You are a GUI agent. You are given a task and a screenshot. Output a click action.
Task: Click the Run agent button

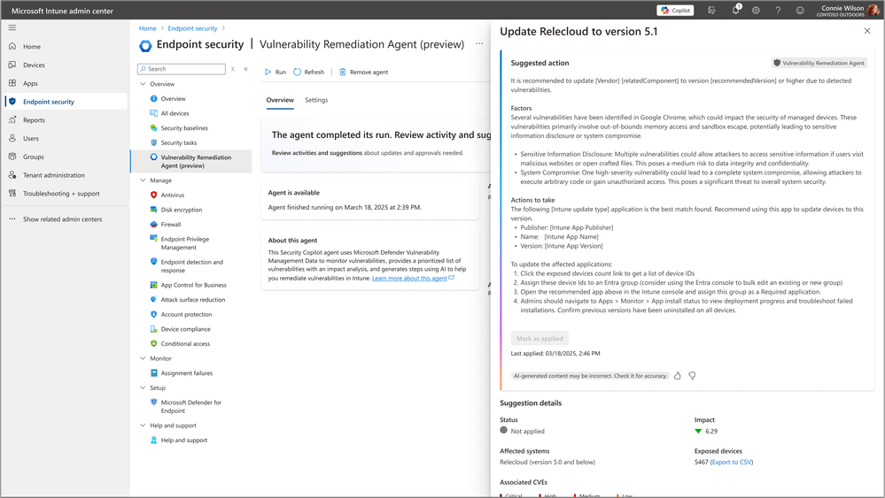coord(276,73)
